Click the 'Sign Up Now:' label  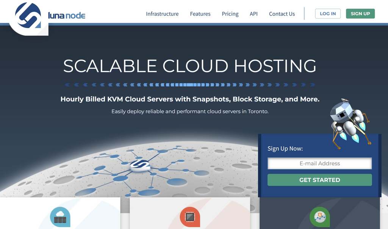tap(285, 149)
